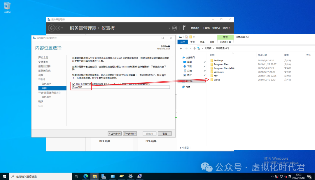Sort by 修改日期 column header

262,55
